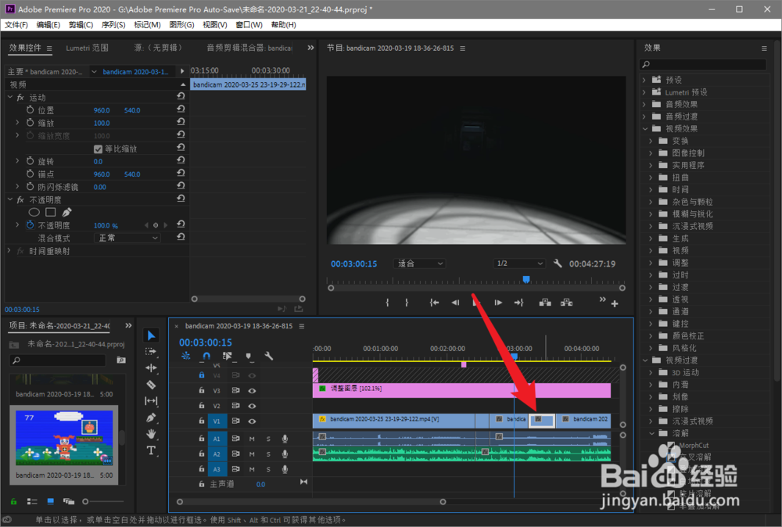The image size is (782, 527).
Task: Expand the 缩放 parameter
Action: click(17, 122)
